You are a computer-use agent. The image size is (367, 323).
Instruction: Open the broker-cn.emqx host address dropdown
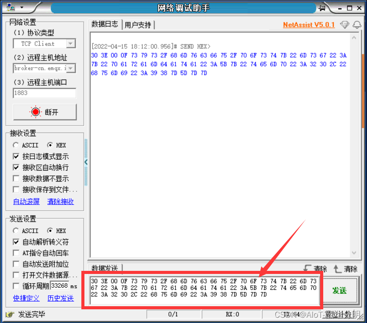click(71, 68)
